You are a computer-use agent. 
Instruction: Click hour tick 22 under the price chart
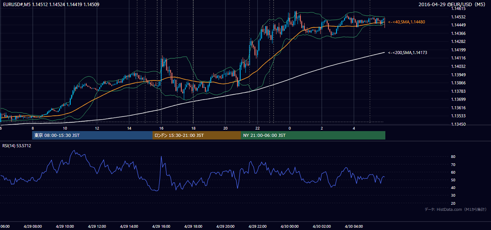pyautogui.click(x=258, y=128)
